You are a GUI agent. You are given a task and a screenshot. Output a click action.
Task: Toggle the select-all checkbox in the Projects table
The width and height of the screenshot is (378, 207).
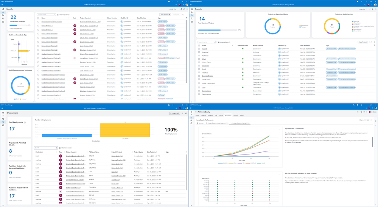pyautogui.click(x=199, y=45)
